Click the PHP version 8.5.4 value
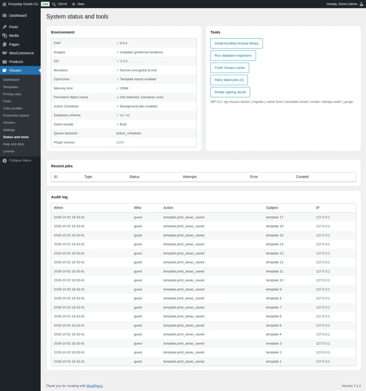The width and height of the screenshot is (366, 391). pyautogui.click(x=122, y=43)
